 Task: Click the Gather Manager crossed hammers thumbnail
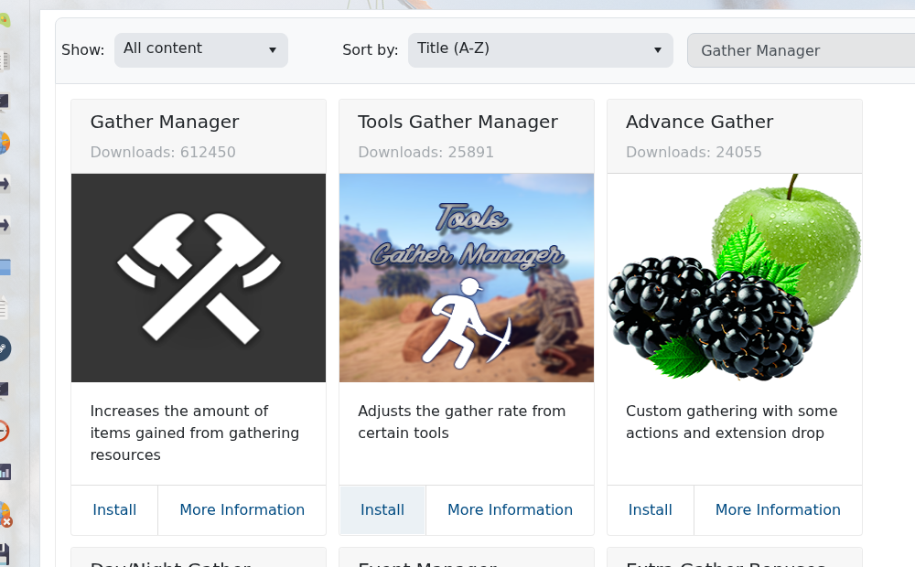pos(199,278)
